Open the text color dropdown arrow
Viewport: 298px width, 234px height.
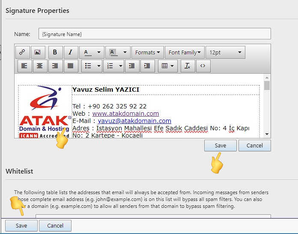tap(99, 52)
